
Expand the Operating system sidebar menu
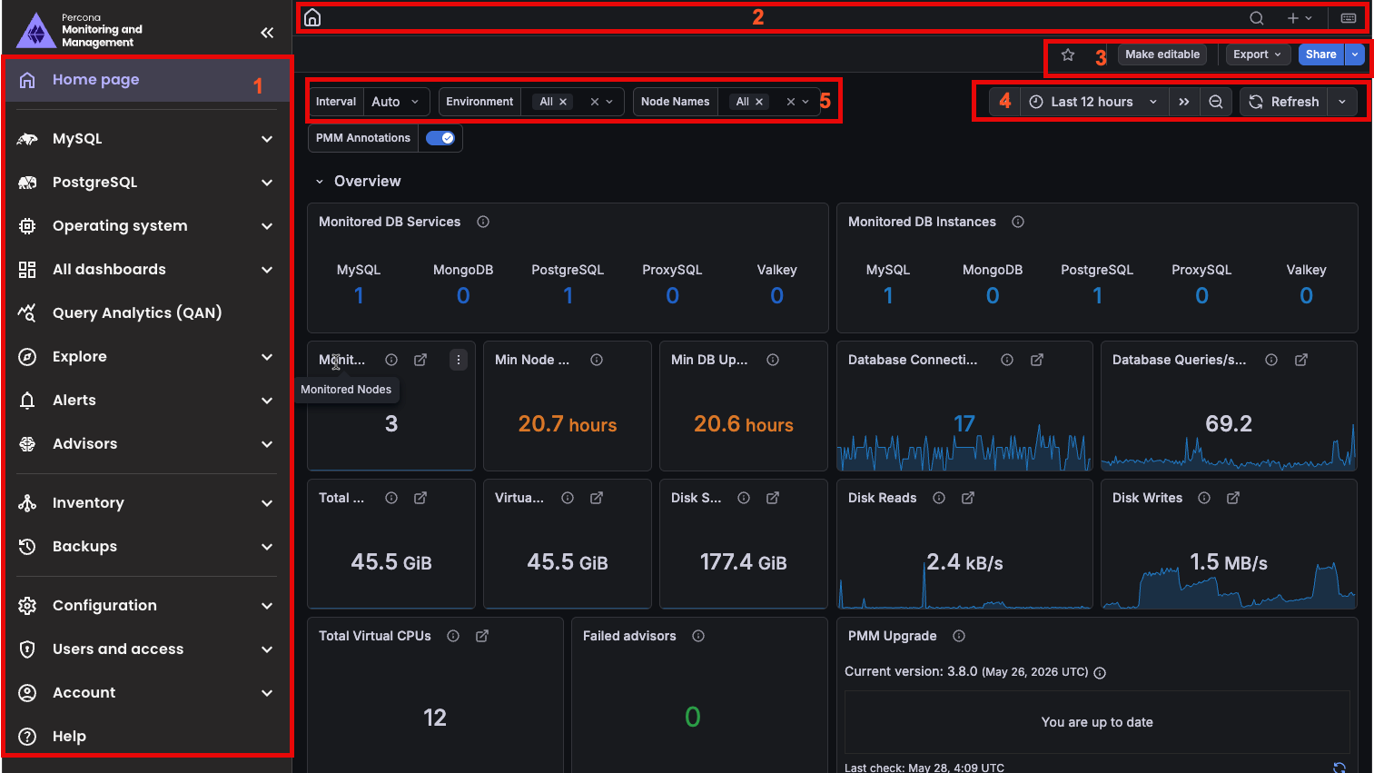pos(267,226)
